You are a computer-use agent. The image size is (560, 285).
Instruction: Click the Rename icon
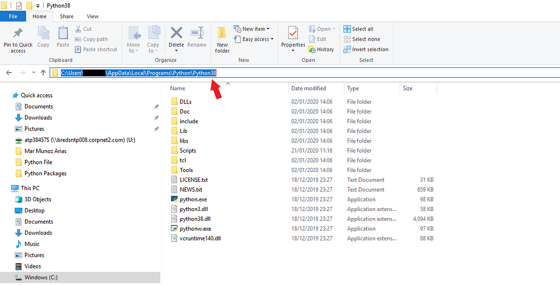coord(197,33)
